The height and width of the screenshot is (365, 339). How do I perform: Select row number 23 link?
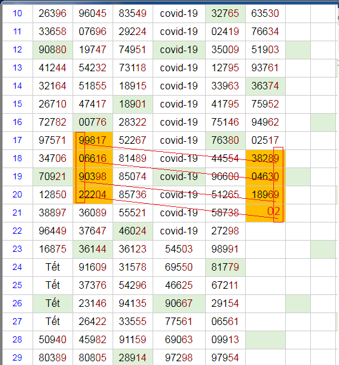[18, 249]
